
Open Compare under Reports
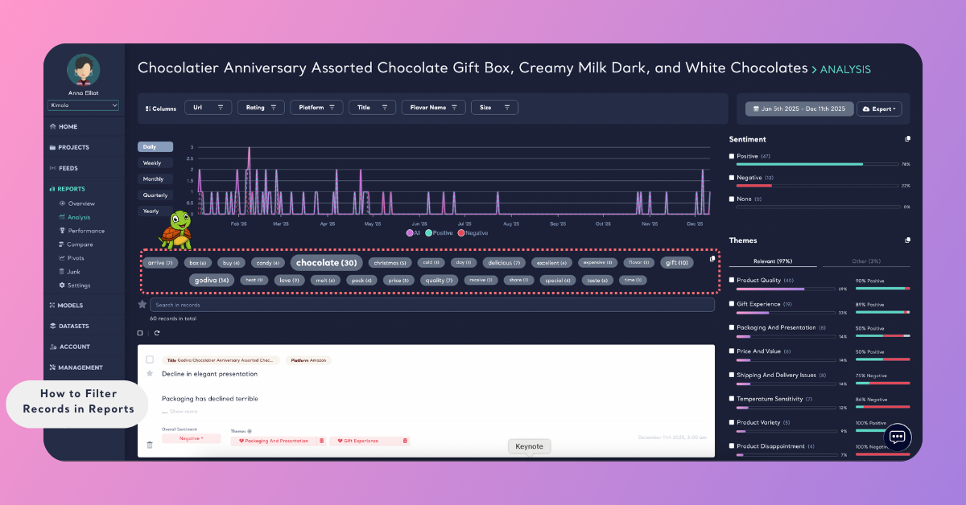[80, 244]
